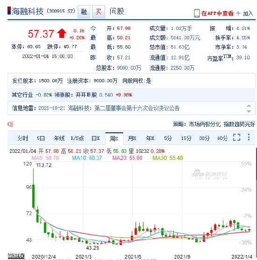Screen dimensions: 257x260
Task: Click the 换手率 4.55% value
Action: (x=243, y=38)
